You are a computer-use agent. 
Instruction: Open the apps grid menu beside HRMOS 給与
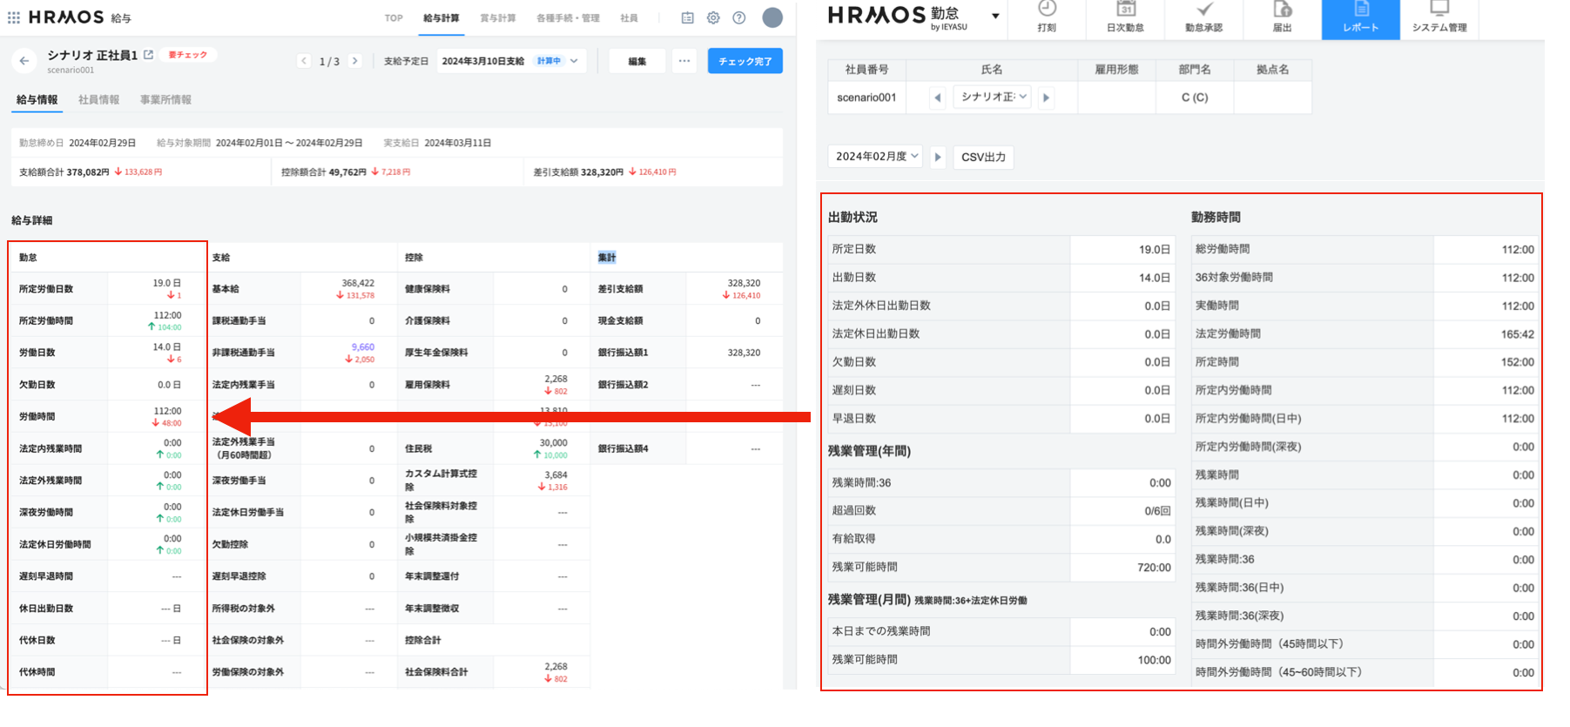(14, 17)
